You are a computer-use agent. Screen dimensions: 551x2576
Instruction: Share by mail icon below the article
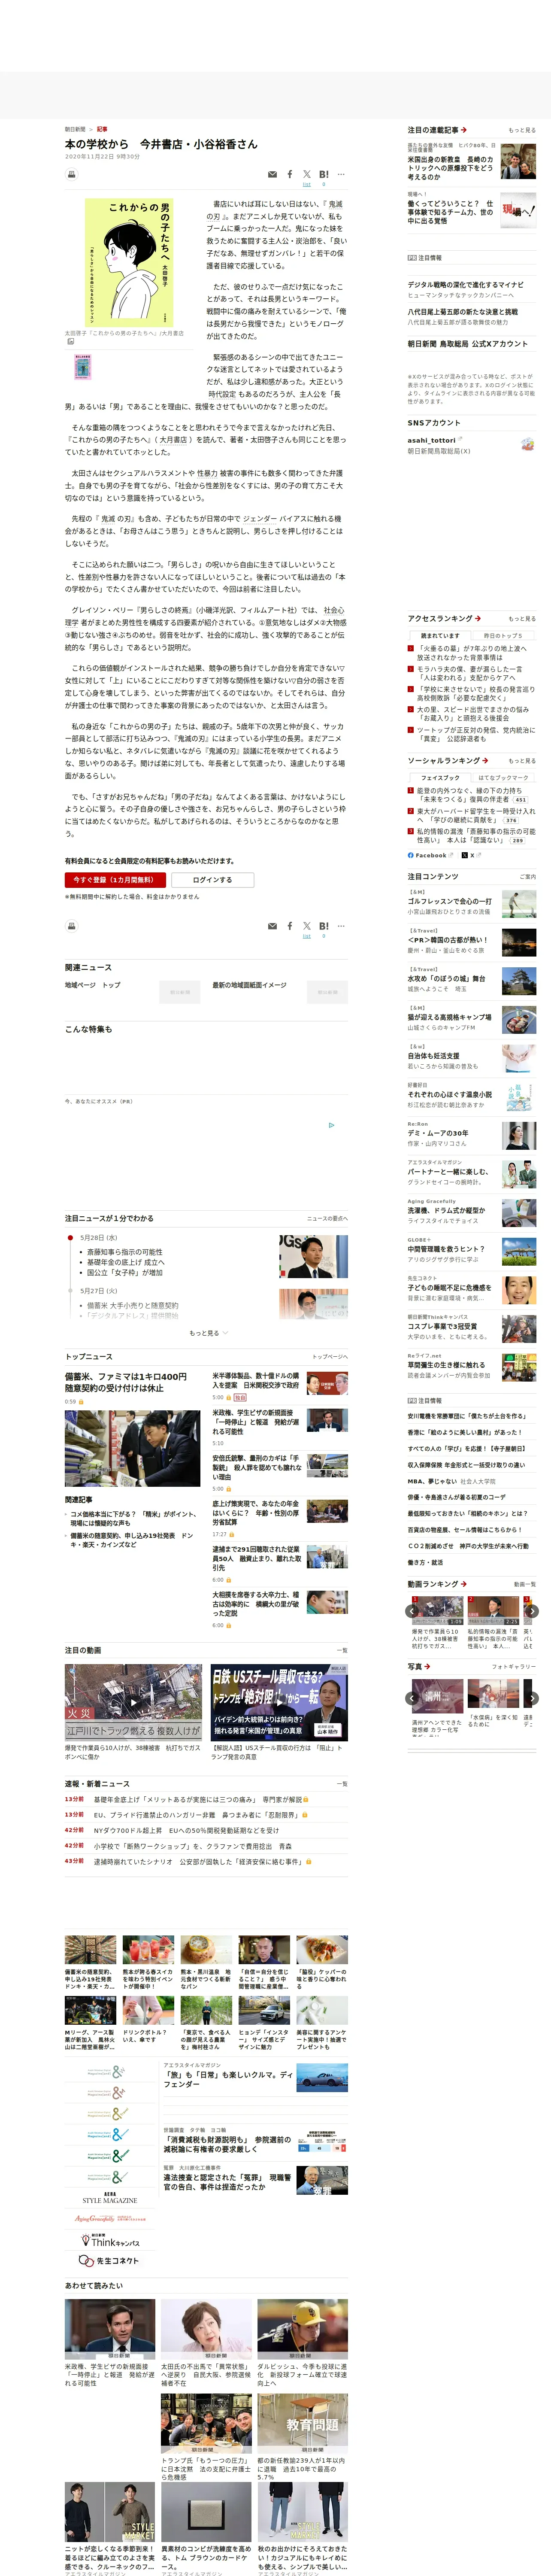(272, 926)
